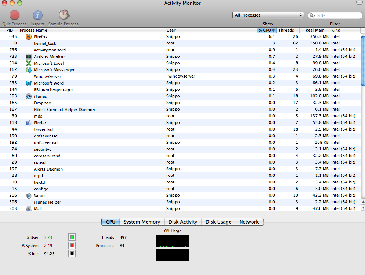This screenshot has width=365, height=275.
Task: Select the Firefox icon in process list
Action: [29, 37]
